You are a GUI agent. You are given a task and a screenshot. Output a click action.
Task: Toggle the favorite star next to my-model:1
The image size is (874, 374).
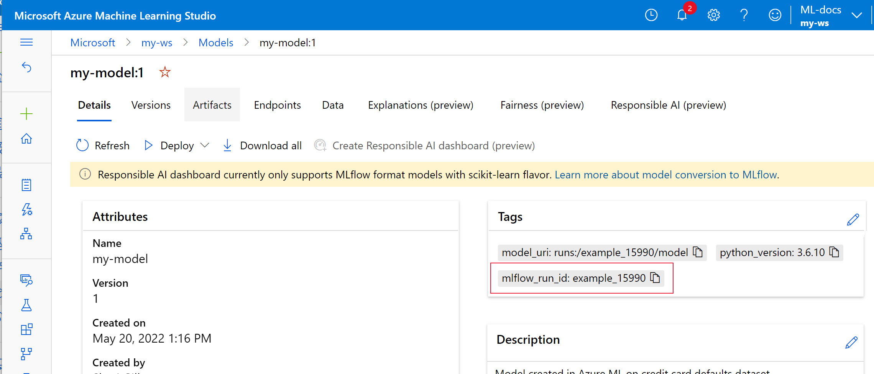(164, 72)
